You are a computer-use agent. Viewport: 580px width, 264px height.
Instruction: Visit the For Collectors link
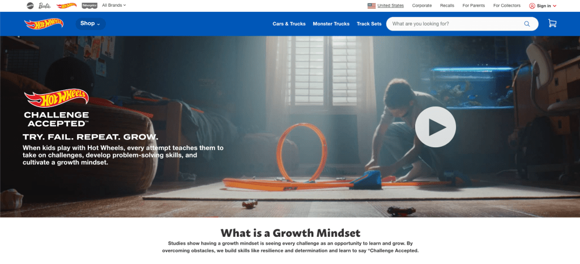[507, 6]
